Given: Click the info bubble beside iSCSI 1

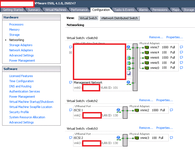Looking at the screenshot, I should 71,110.
